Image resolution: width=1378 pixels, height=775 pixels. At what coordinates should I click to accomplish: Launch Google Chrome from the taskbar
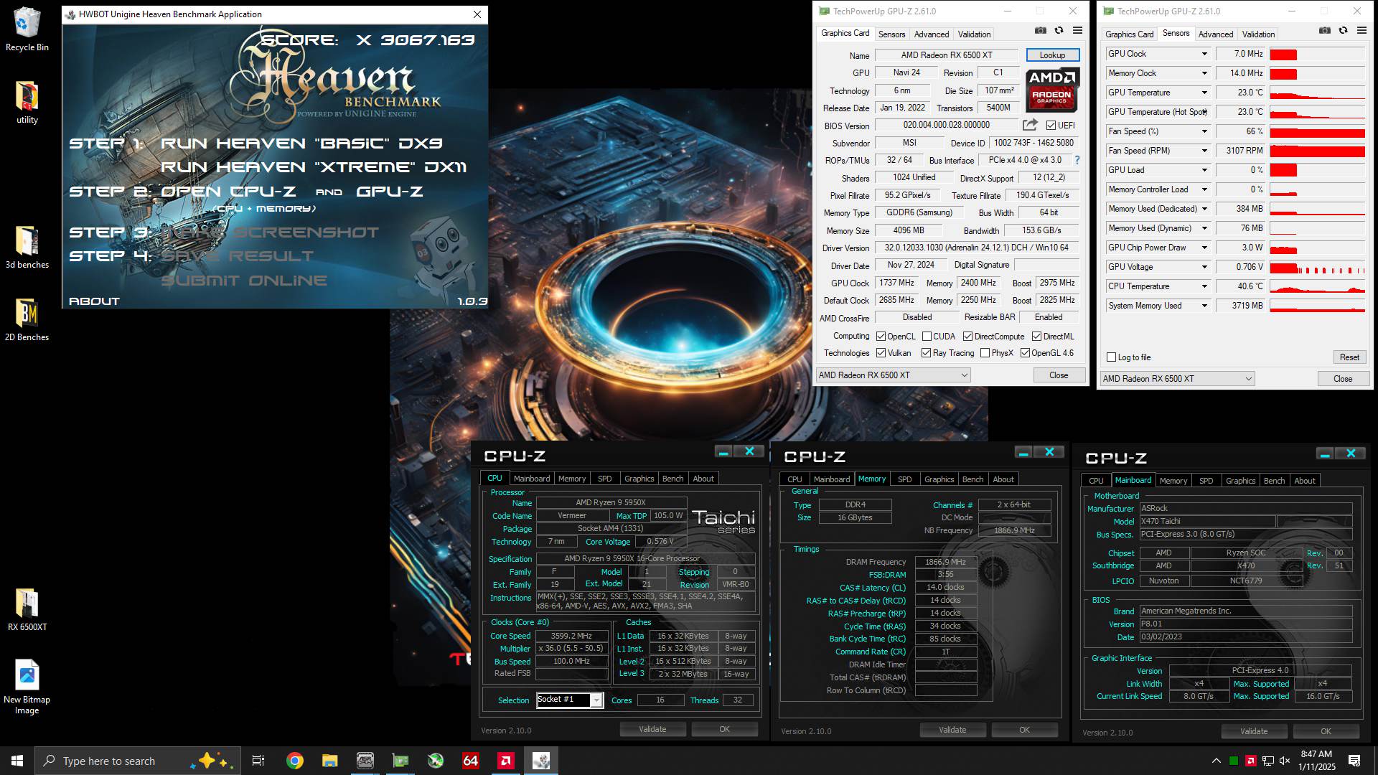point(294,761)
